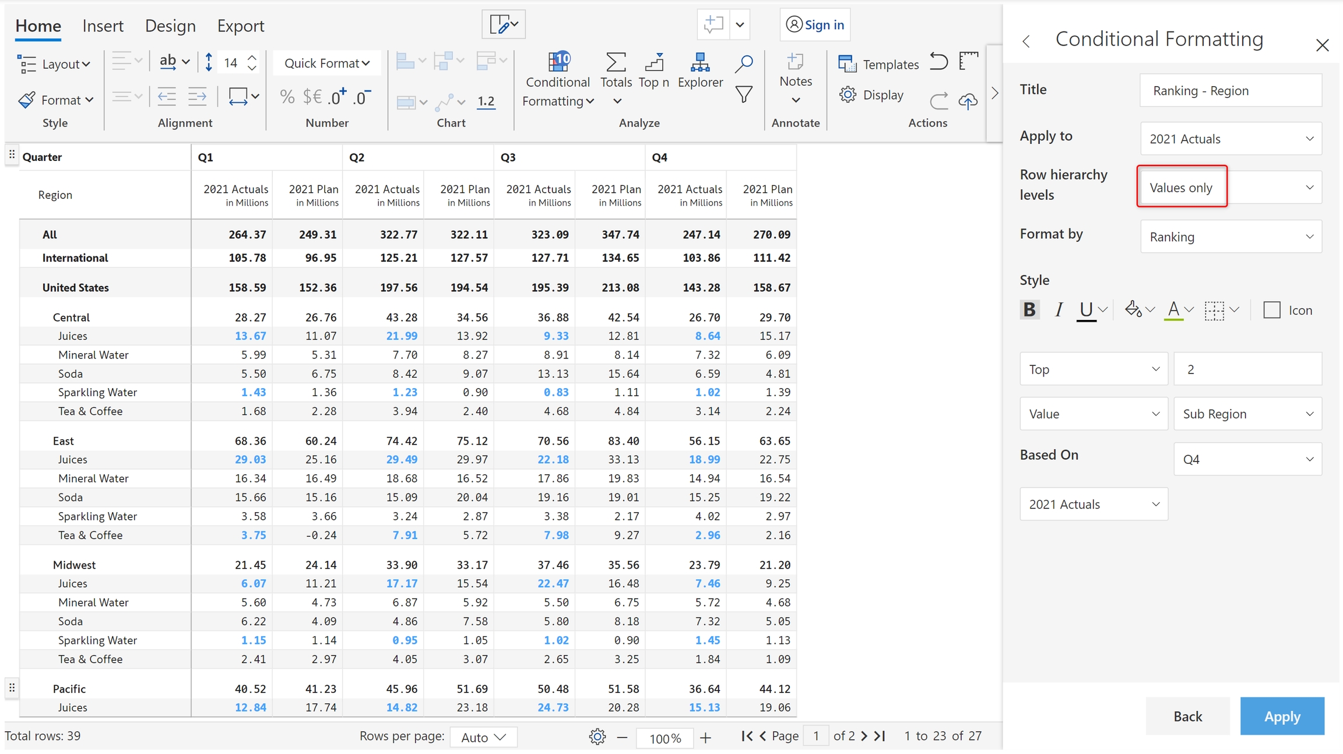The height and width of the screenshot is (754, 1343).
Task: Click the Back button
Action: tap(1187, 716)
